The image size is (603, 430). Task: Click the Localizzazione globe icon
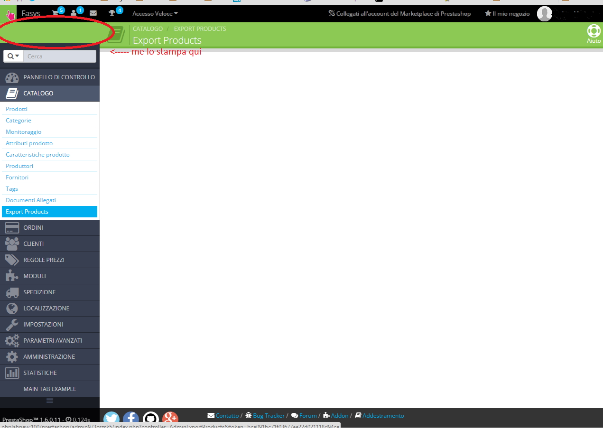pyautogui.click(x=12, y=308)
